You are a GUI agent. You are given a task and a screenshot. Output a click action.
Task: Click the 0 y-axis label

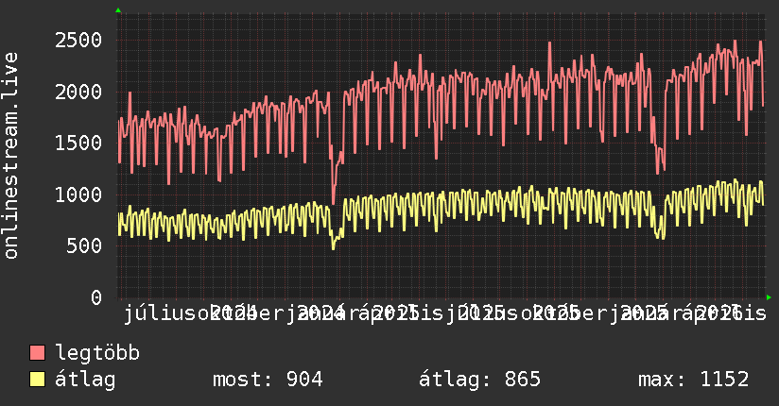[96, 297]
